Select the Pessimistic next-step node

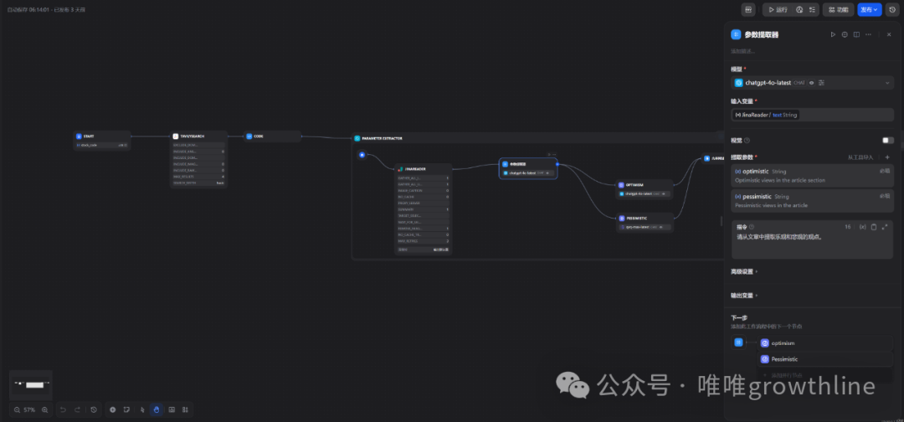825,359
